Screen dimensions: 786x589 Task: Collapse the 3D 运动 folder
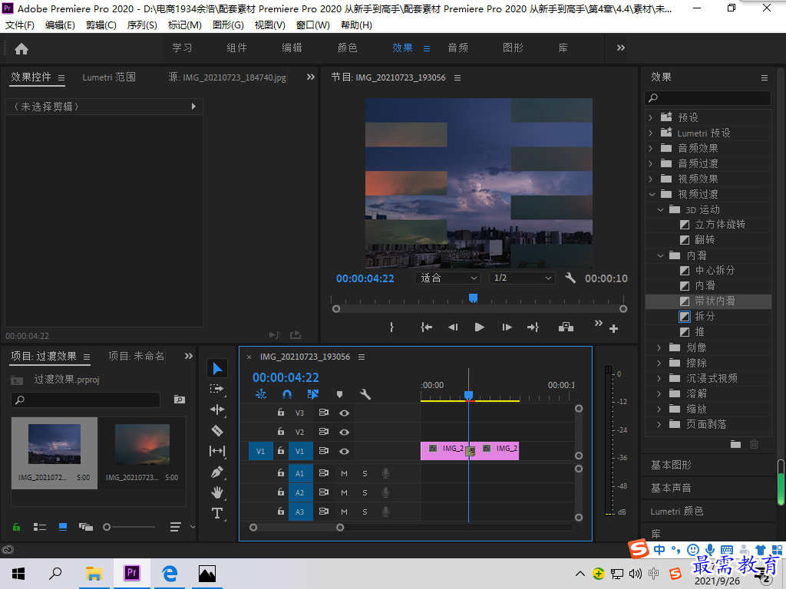tap(660, 210)
